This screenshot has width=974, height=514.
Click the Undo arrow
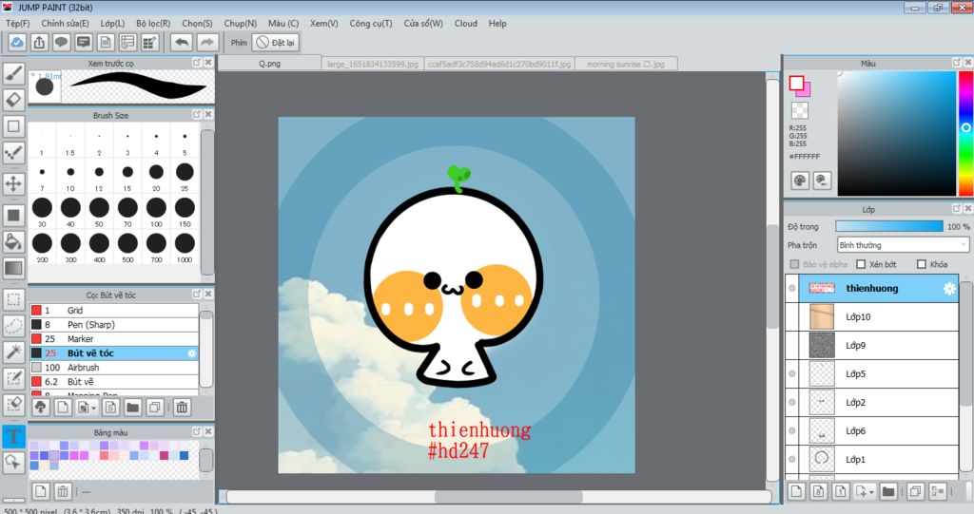pos(182,42)
